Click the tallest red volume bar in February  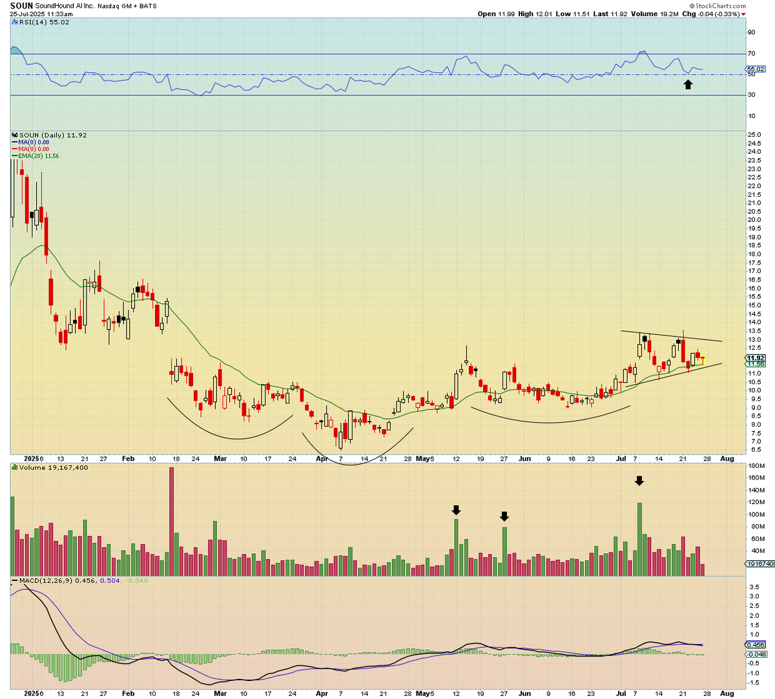click(172, 522)
